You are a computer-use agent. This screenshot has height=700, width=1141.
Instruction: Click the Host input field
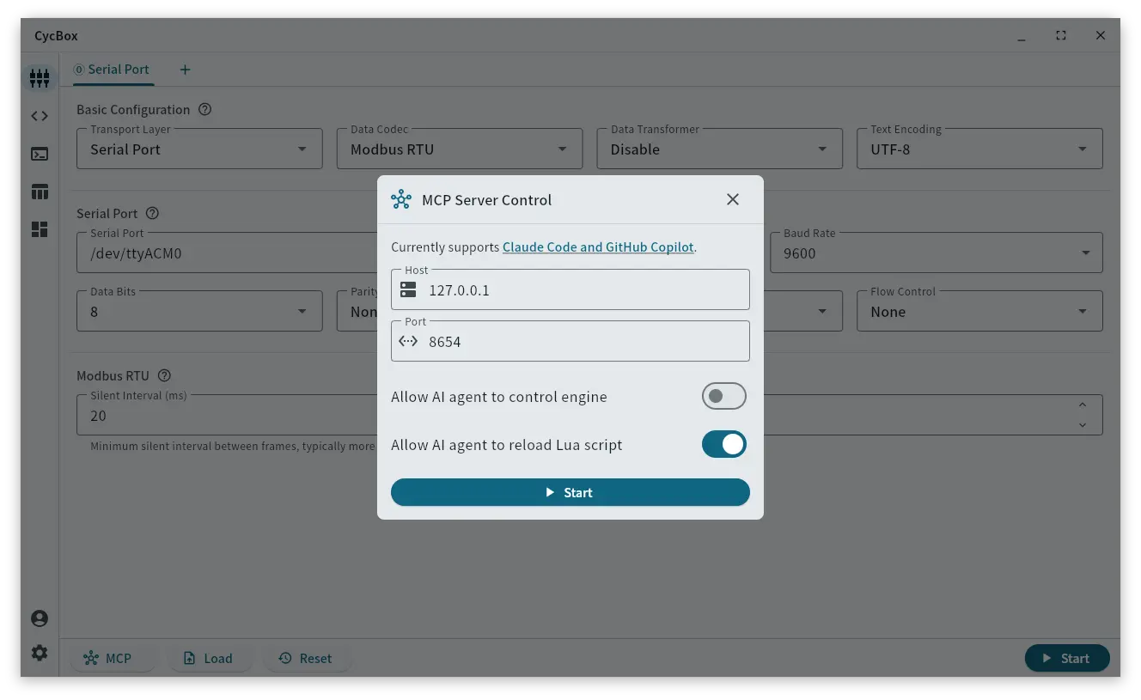pyautogui.click(x=584, y=290)
